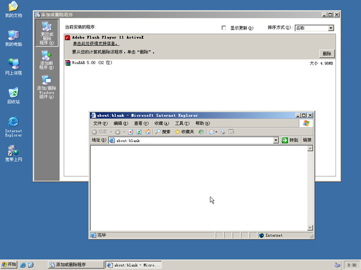Expand IE address bar dropdown arrow
The height and width of the screenshot is (270, 361).
pos(276,140)
